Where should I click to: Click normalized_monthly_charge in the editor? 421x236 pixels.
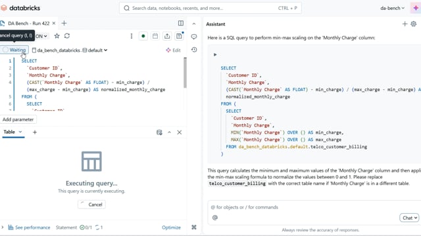[133, 89]
